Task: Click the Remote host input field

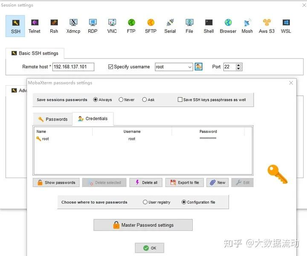Action: pos(73,67)
